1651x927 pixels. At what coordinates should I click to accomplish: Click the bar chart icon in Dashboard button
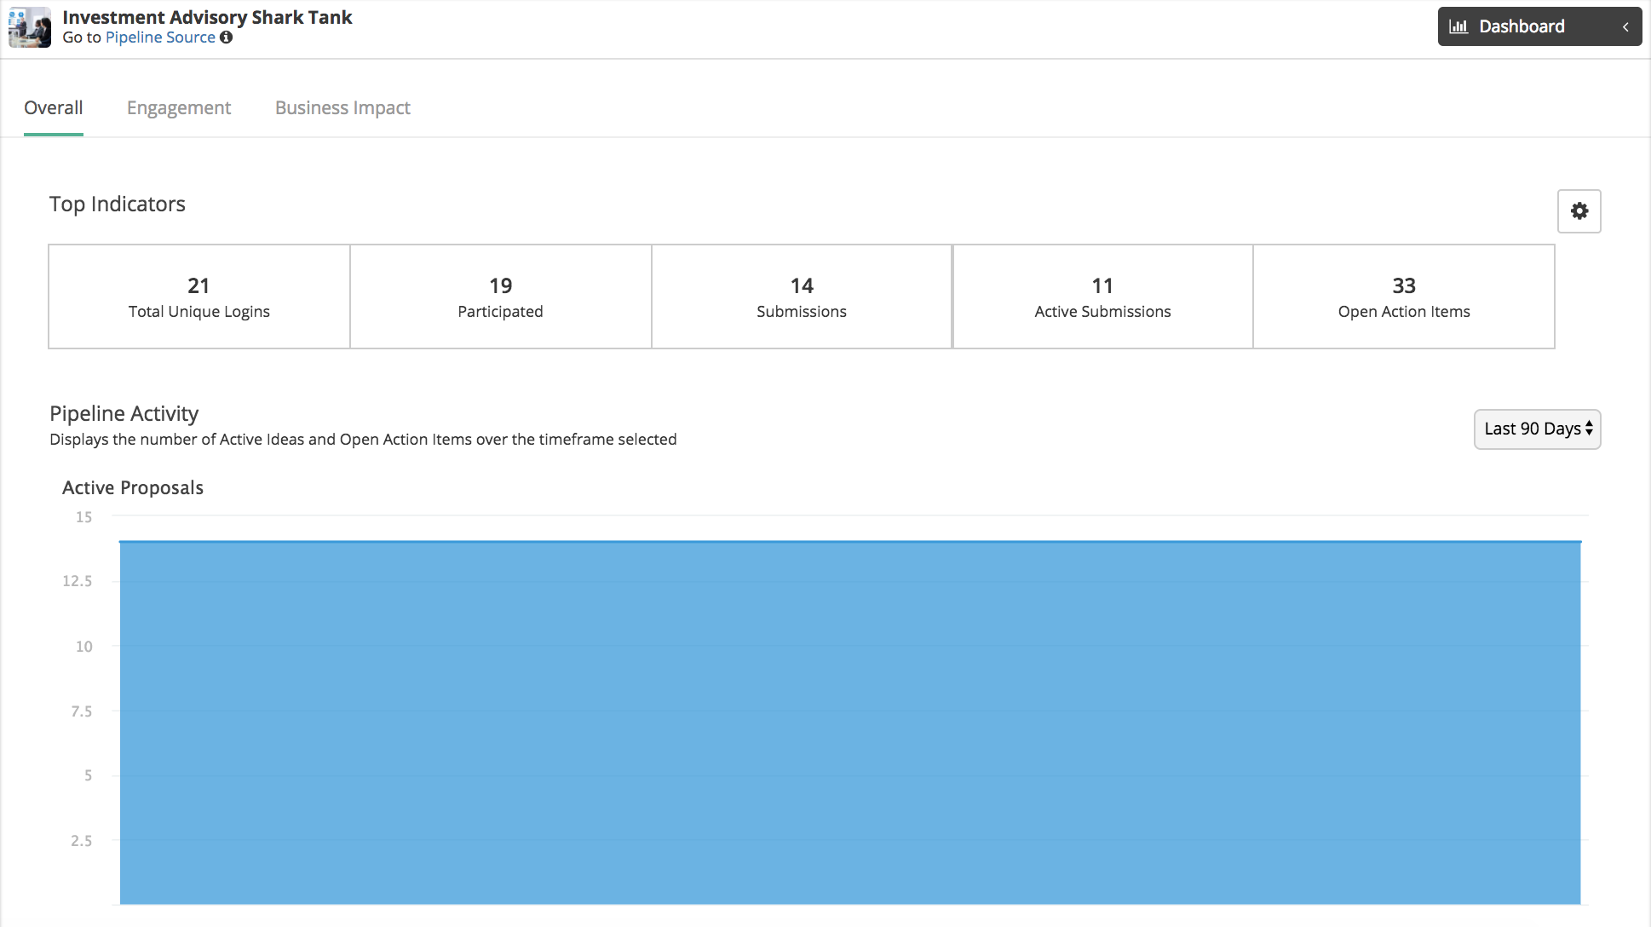tap(1458, 26)
